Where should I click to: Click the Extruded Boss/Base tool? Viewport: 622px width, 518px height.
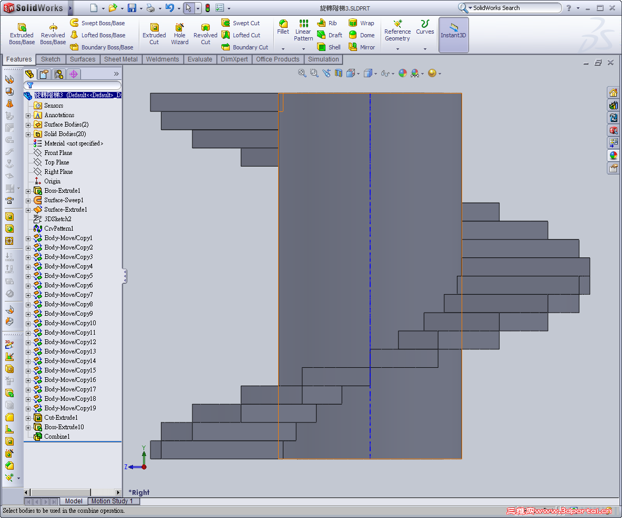(x=22, y=35)
